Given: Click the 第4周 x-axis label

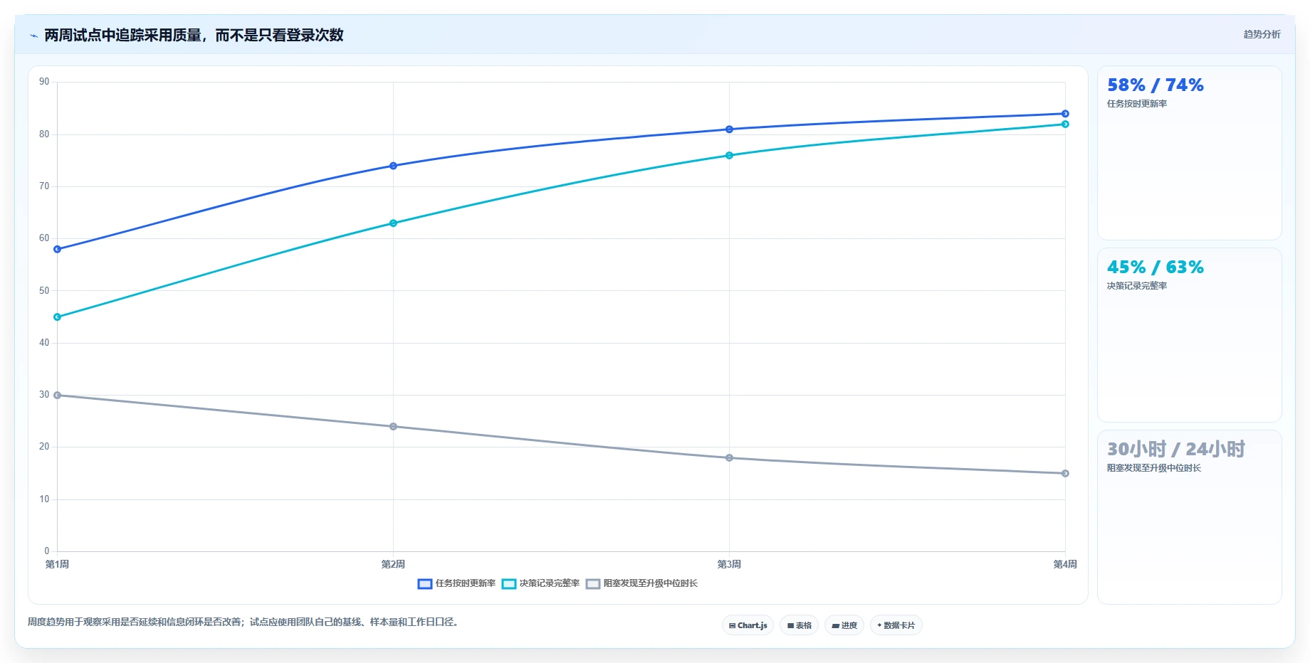Looking at the screenshot, I should point(1065,564).
